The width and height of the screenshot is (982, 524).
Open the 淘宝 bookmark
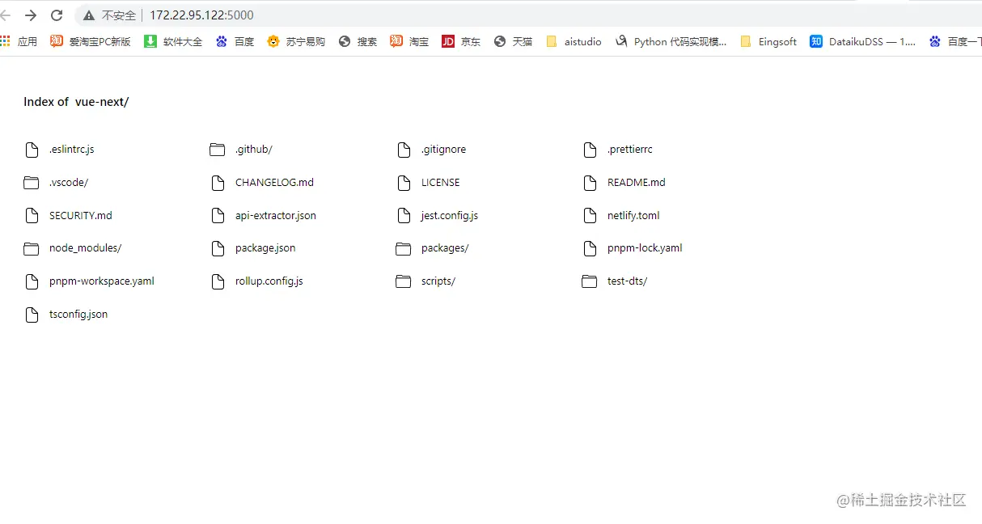[409, 41]
